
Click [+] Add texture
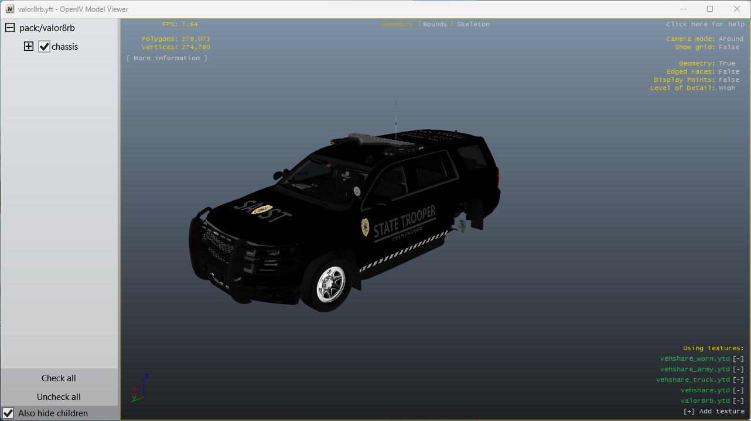click(x=714, y=412)
